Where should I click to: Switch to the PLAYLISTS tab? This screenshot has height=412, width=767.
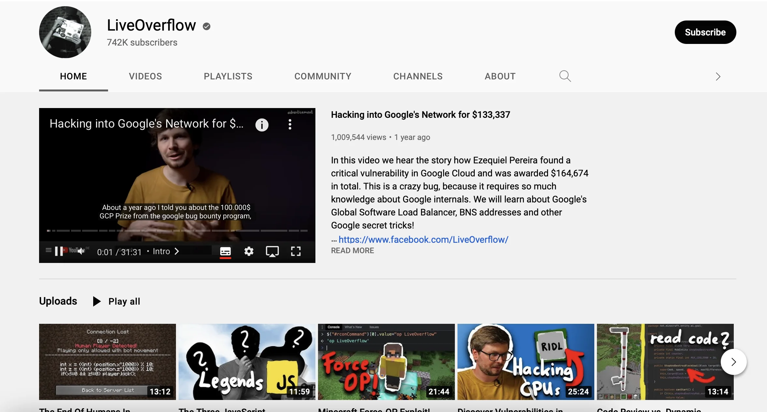(228, 76)
